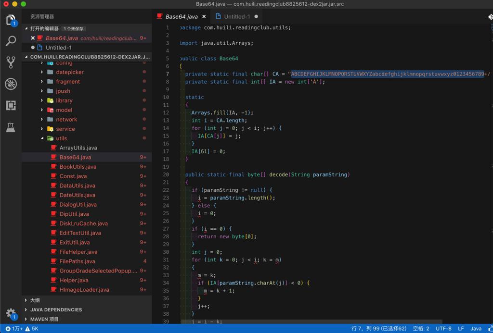Screen dimensions: 493x333
Task: Collapse the utils folder
Action: pos(61,138)
